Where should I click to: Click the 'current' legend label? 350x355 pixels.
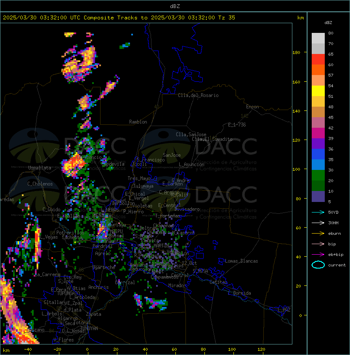[x=337, y=265]
